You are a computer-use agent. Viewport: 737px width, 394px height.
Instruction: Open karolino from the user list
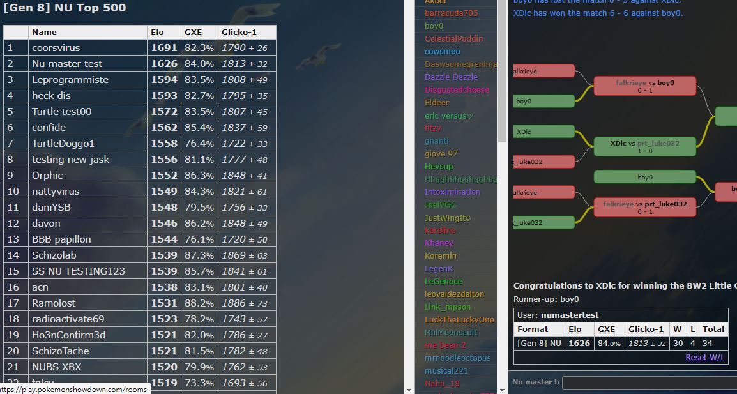click(441, 231)
